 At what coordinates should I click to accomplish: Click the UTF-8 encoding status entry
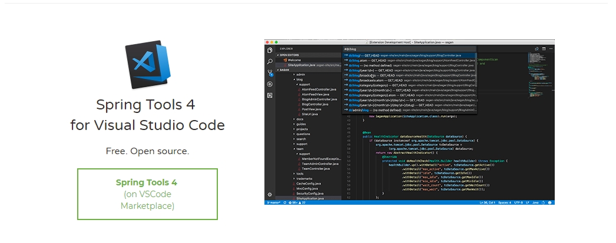click(x=518, y=202)
